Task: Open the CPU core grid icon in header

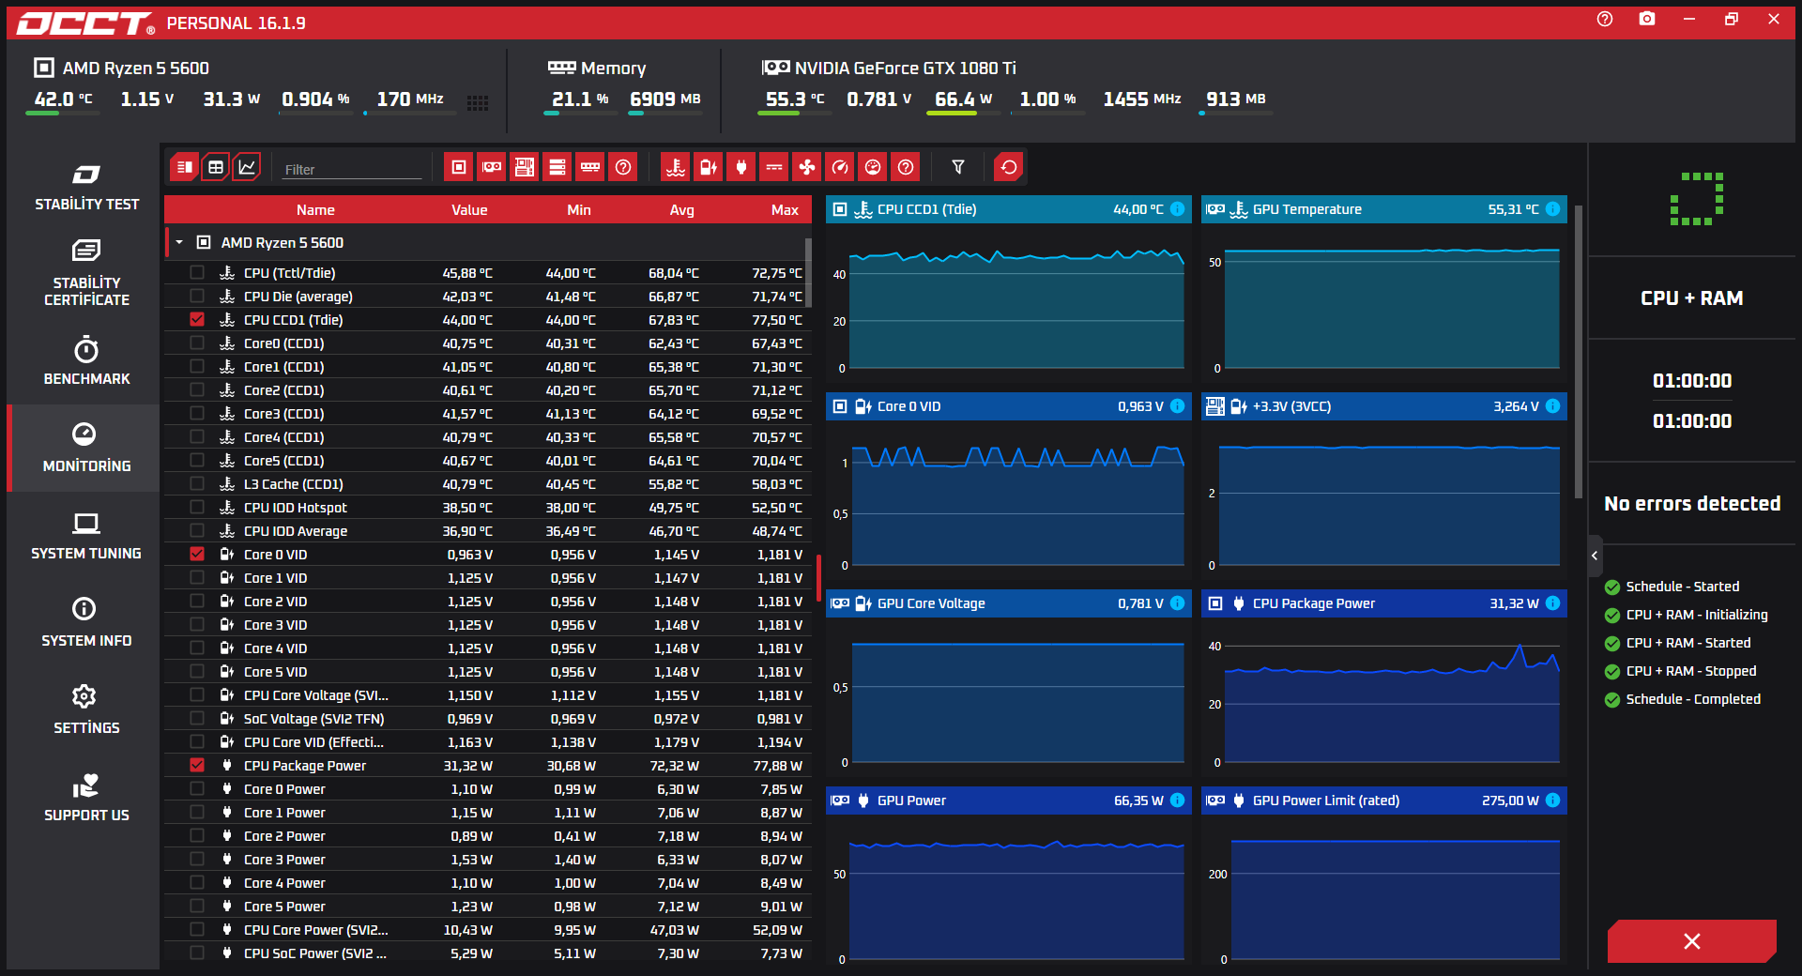Action: click(478, 103)
